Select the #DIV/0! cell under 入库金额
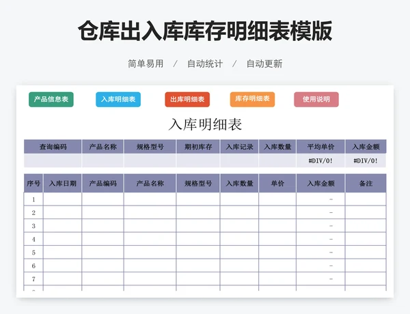This screenshot has width=410, height=314. (366, 160)
